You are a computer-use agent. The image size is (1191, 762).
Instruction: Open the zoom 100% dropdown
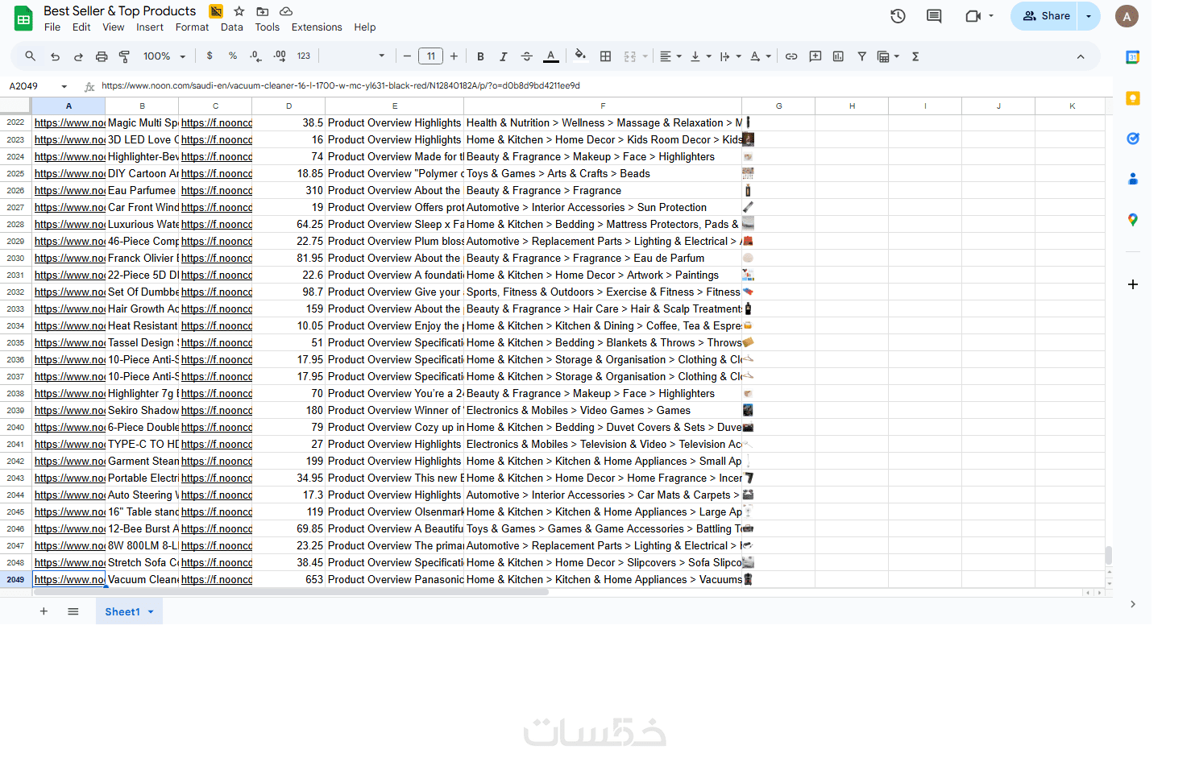164,56
